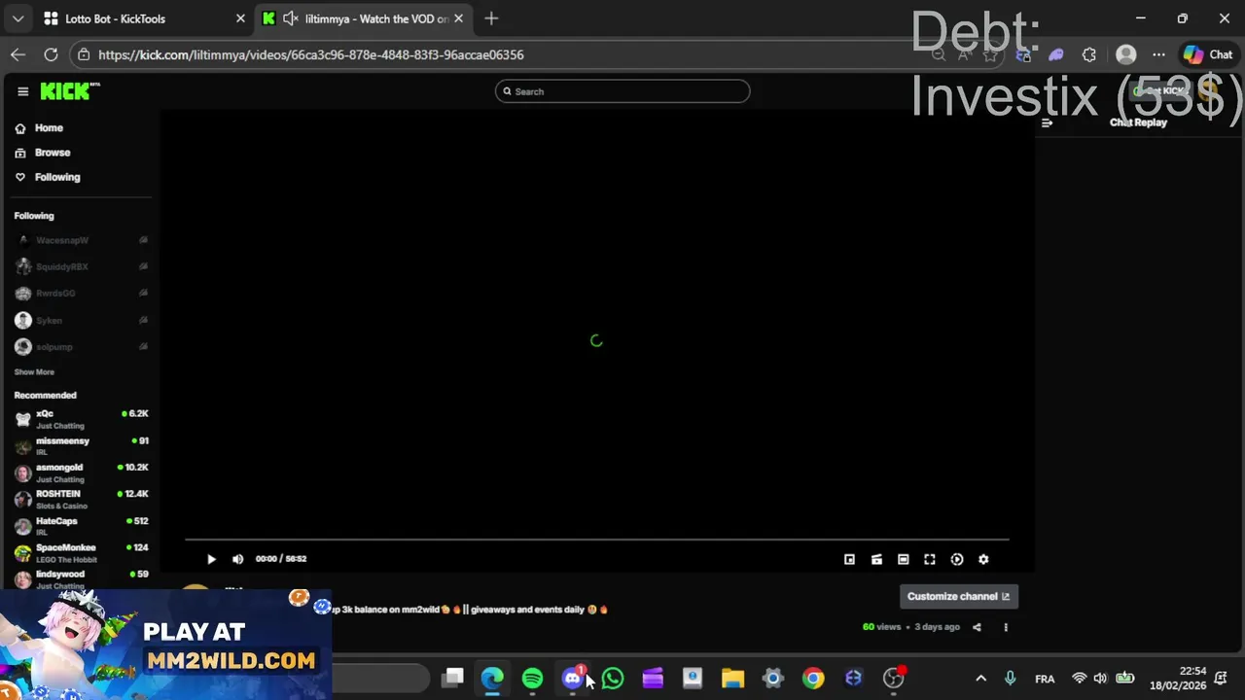1245x700 pixels.
Task: Seek on the video progress bar
Action: (x=596, y=539)
